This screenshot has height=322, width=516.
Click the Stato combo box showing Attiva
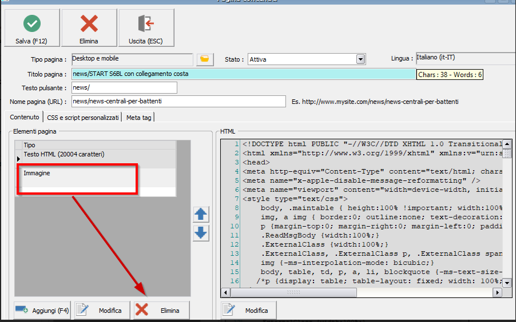pyautogui.click(x=307, y=59)
